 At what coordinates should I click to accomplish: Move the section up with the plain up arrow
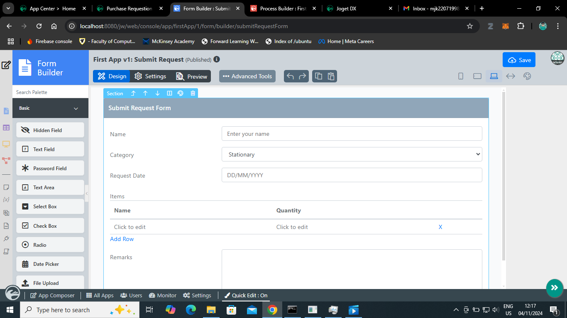click(145, 93)
